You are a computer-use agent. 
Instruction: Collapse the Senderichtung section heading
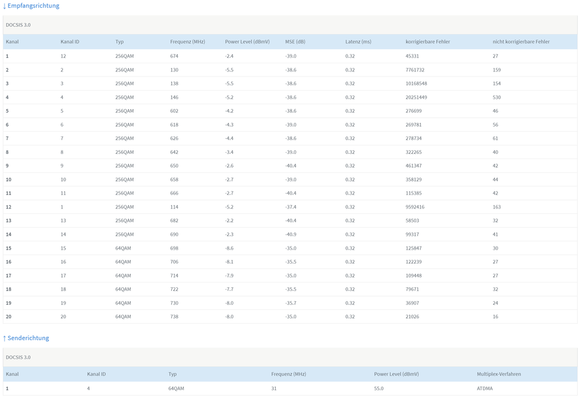click(x=26, y=338)
